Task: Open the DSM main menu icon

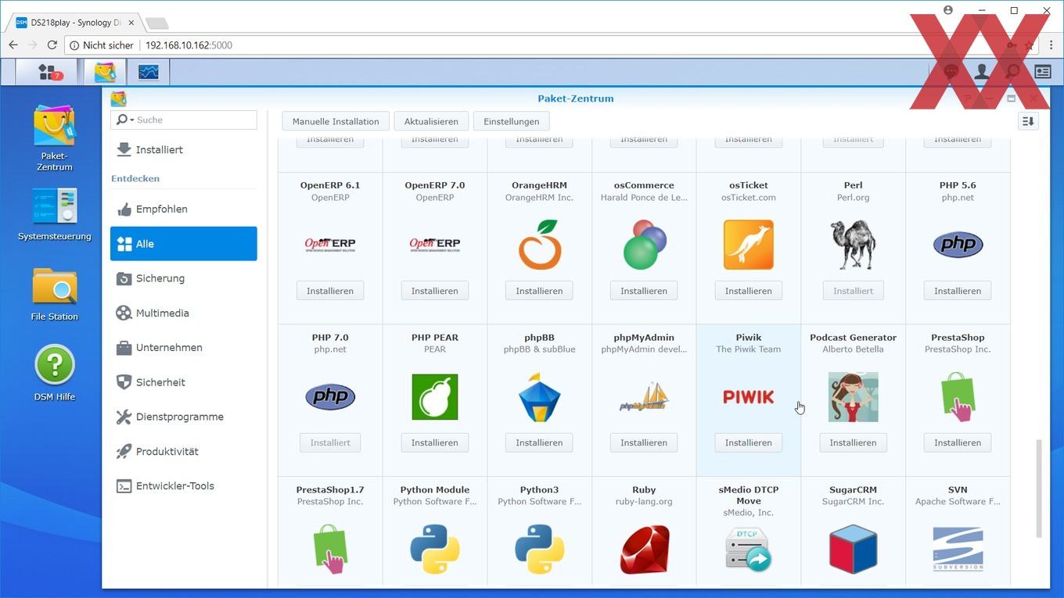Action: click(x=49, y=72)
